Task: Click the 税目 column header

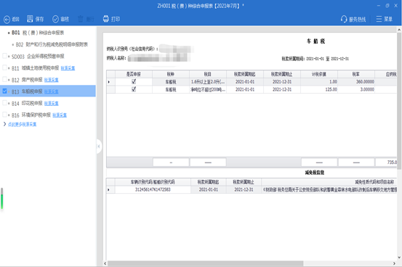Action: tap(208, 74)
